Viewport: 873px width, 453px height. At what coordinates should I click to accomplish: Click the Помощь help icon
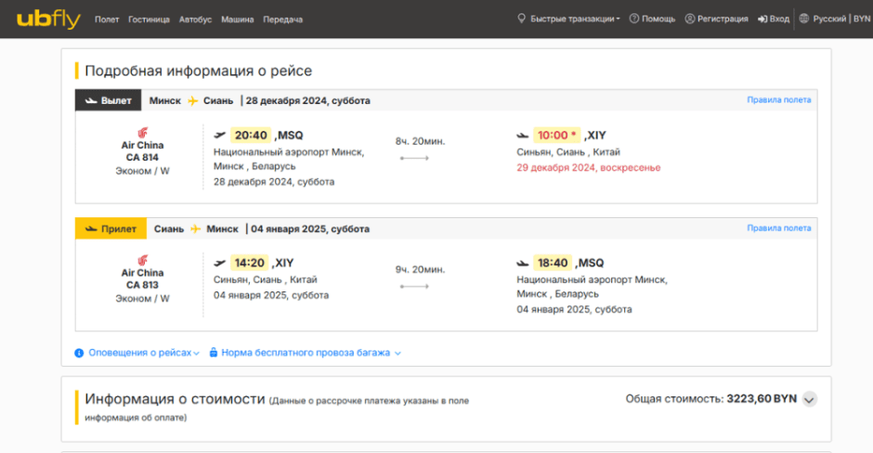pyautogui.click(x=634, y=19)
